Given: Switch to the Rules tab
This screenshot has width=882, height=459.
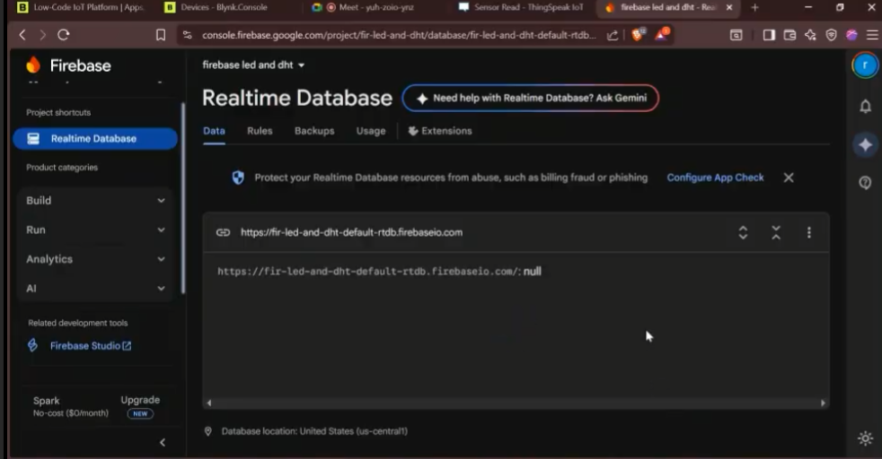Looking at the screenshot, I should point(260,131).
